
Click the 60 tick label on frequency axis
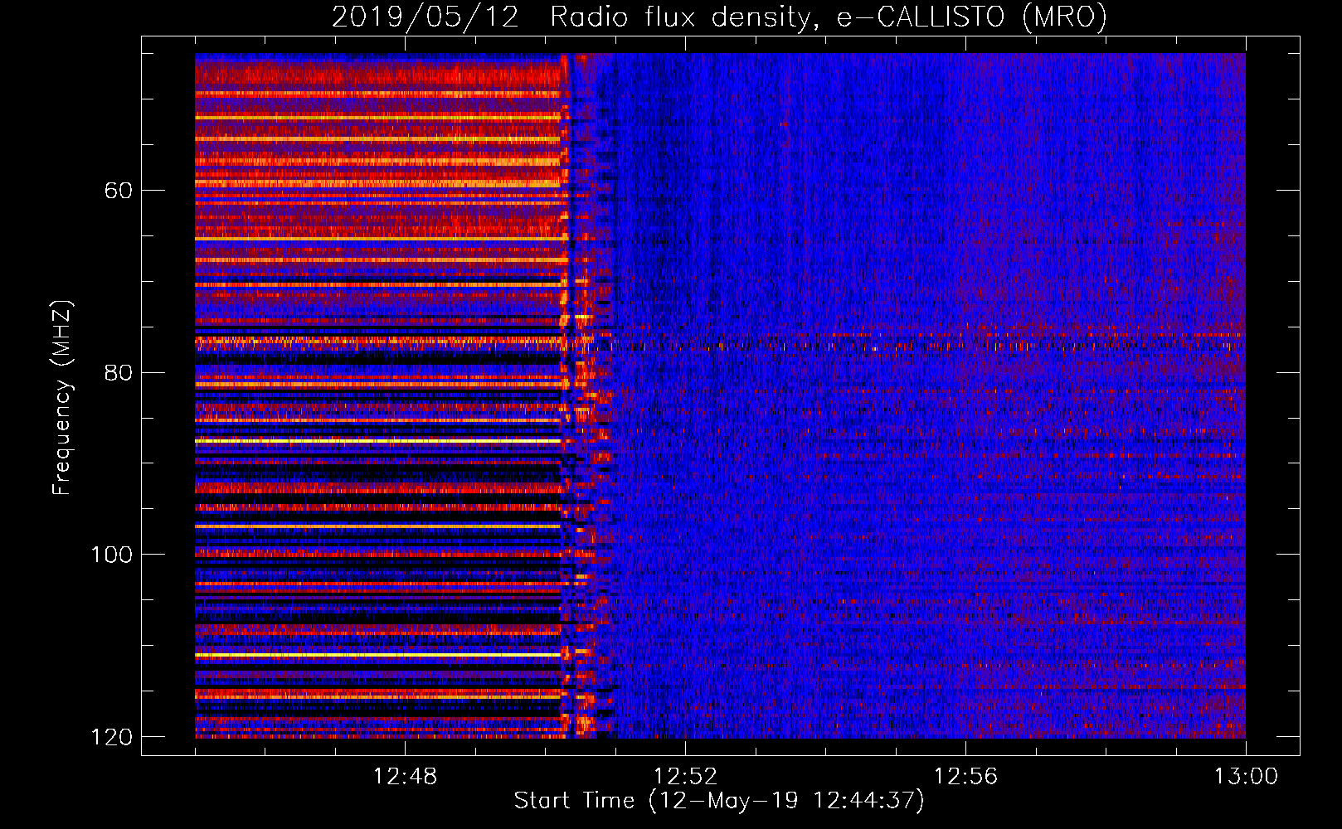119,191
